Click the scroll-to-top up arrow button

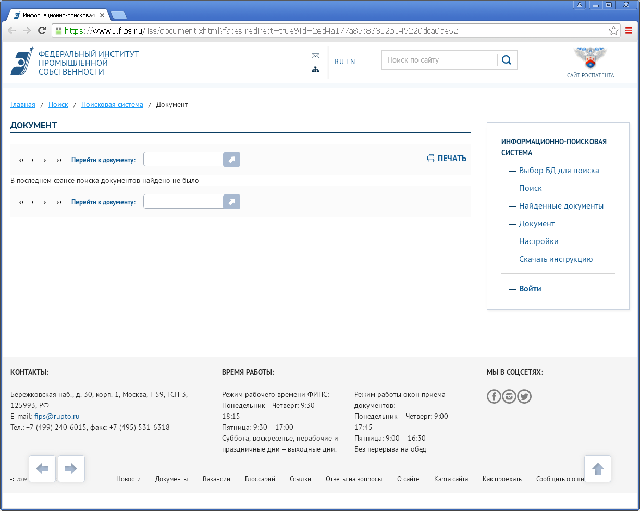[598, 469]
